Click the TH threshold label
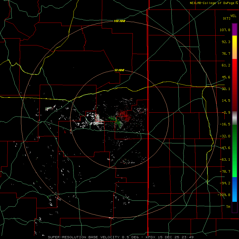This screenshot has width=239, height=239. tap(228, 207)
